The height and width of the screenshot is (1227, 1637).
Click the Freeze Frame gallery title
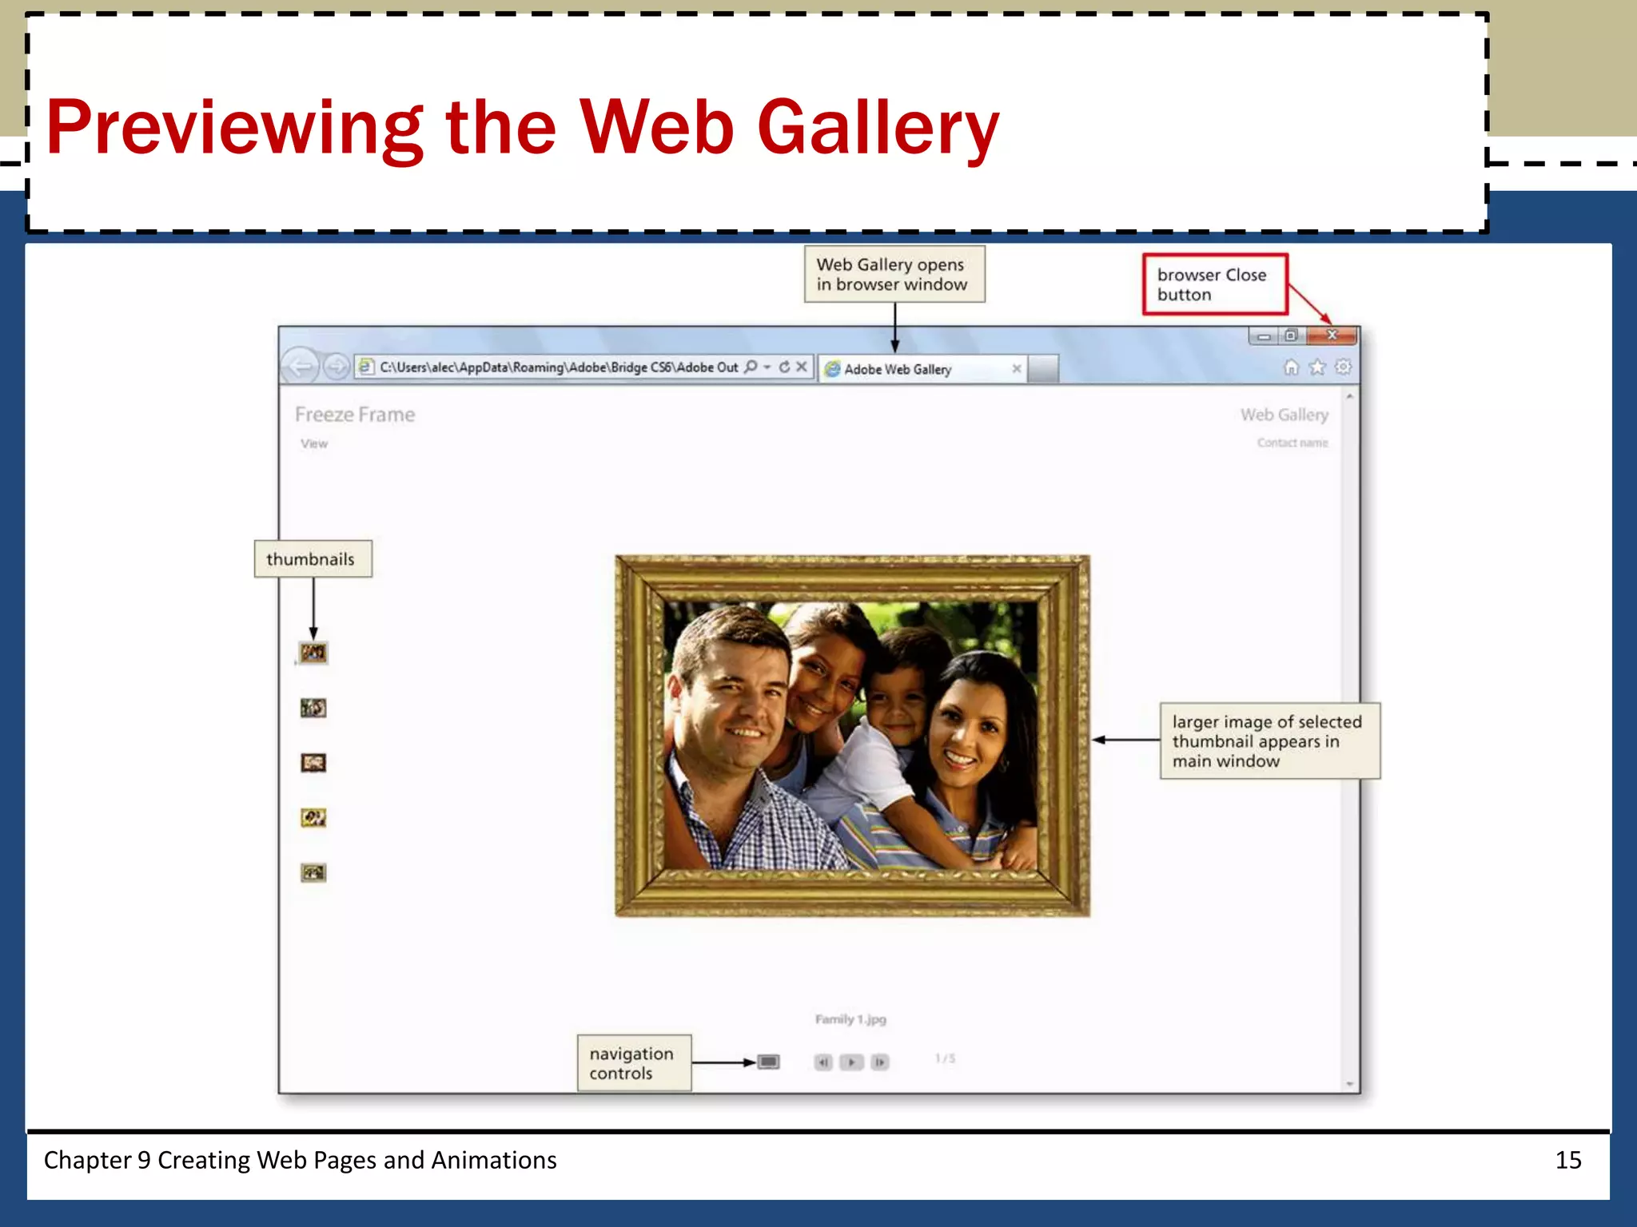pos(355,415)
